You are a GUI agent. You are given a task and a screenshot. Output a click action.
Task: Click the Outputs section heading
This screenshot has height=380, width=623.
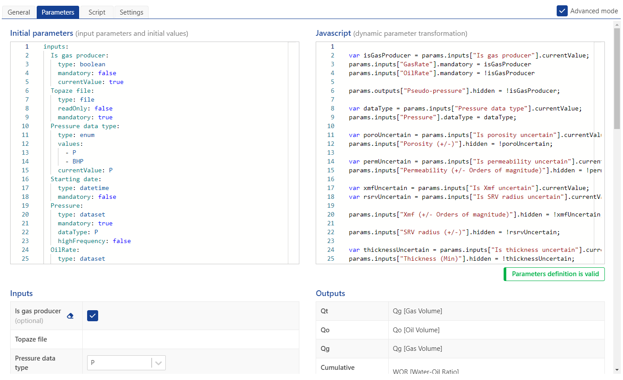[x=330, y=293]
